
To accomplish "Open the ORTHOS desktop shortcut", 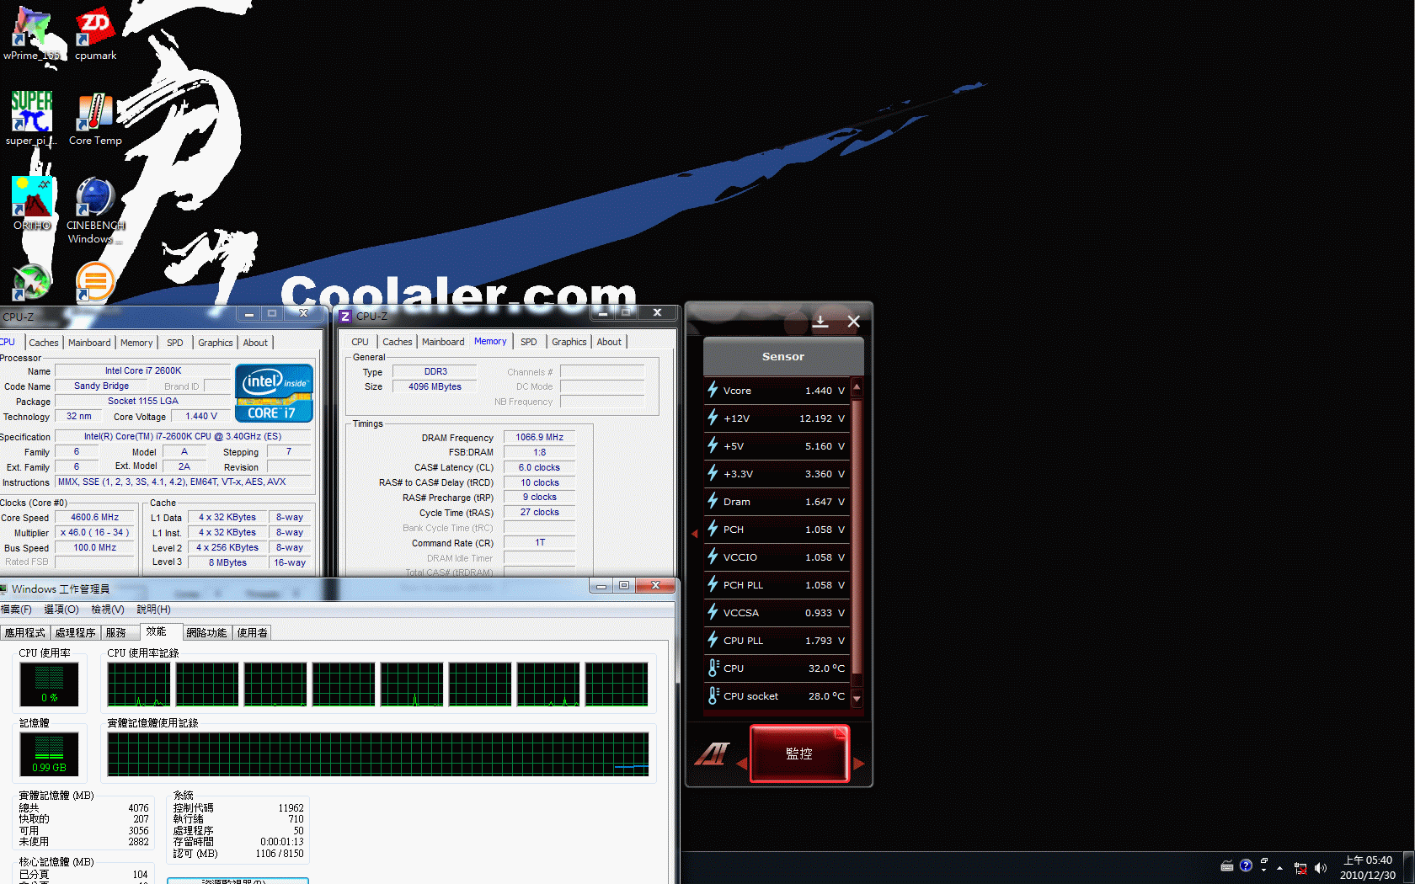I will click(32, 204).
